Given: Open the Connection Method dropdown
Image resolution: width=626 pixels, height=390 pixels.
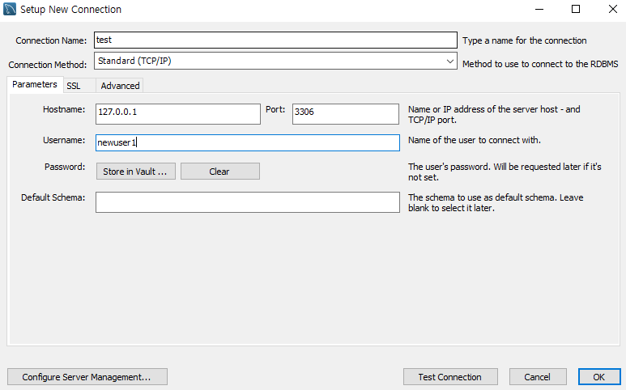Looking at the screenshot, I should pyautogui.click(x=275, y=61).
